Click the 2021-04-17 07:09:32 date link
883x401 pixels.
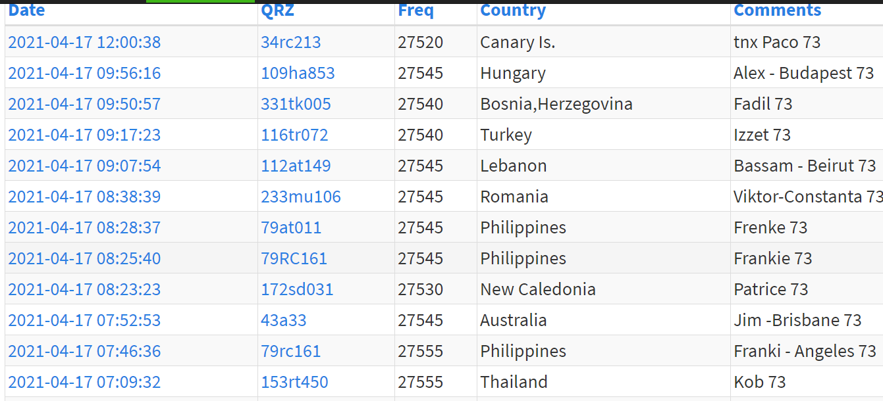(x=84, y=382)
